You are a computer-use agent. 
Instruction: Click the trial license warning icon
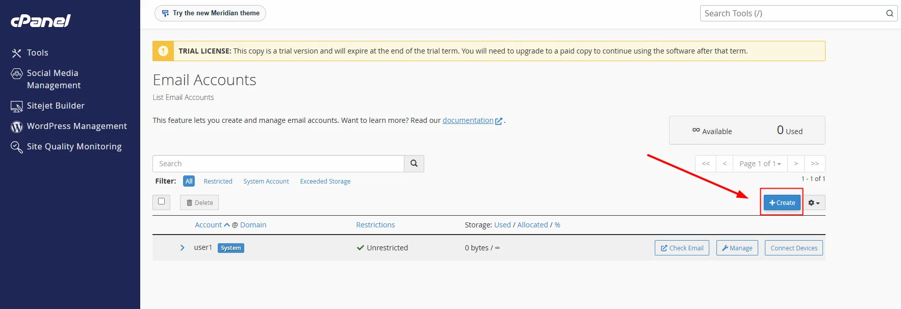(x=163, y=51)
